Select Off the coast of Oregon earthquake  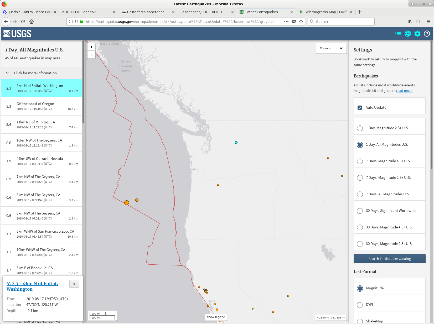(41, 106)
